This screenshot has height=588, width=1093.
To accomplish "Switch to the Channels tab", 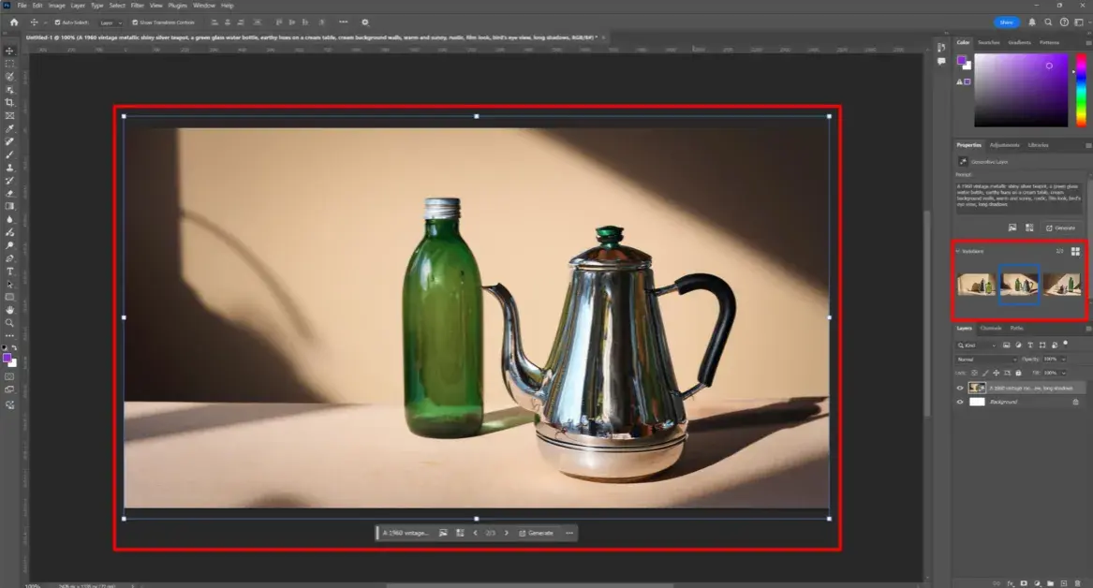I will click(x=991, y=328).
